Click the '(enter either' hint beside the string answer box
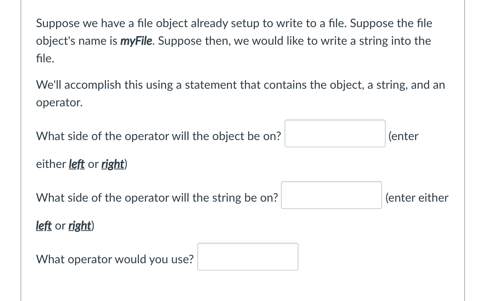Screen dimensions: 491x301 (x=417, y=197)
